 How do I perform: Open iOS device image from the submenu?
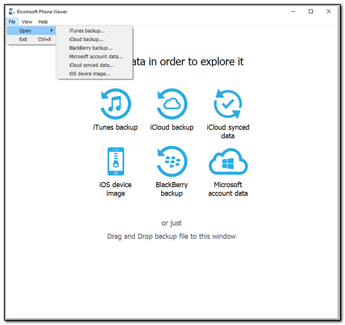pyautogui.click(x=89, y=74)
